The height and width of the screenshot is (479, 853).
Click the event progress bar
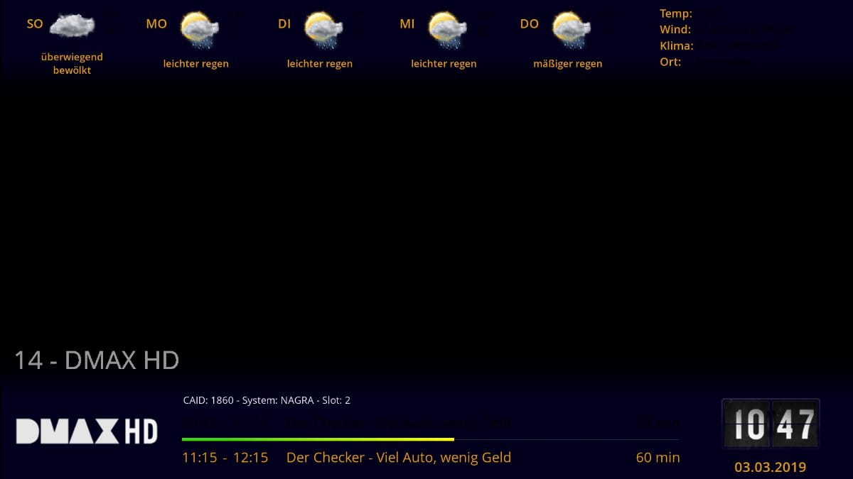431,439
